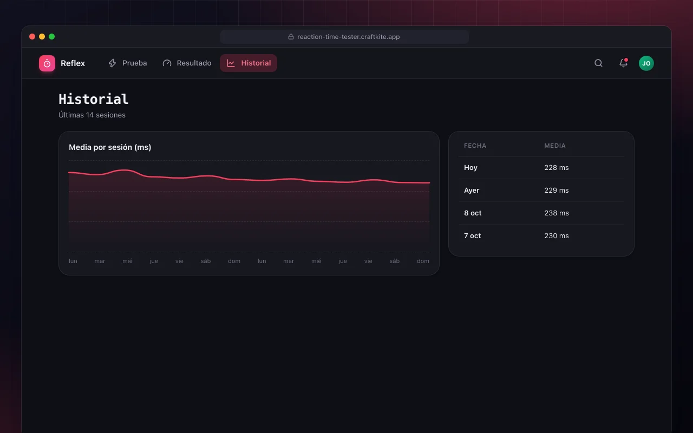693x433 pixels.
Task: Select the 8 oct session row
Action: pyautogui.click(x=541, y=213)
